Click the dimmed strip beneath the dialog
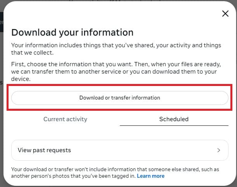The image size is (237, 187). 119,186
